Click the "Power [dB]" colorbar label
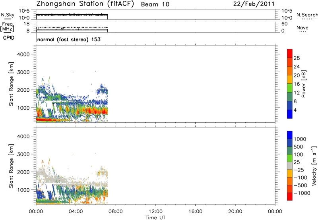The width and height of the screenshot is (318, 220). 303,84
